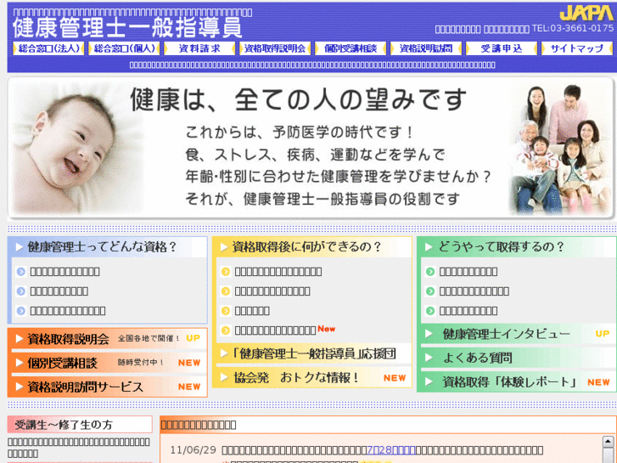
Task: Click NEW badge on 資格説明訪問サービス banner
Action: (189, 387)
